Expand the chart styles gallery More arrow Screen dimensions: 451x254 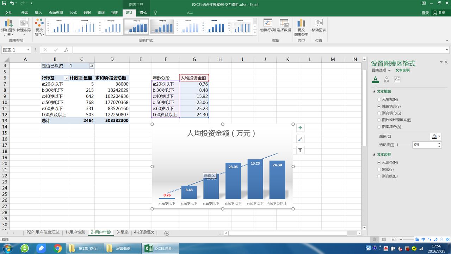coord(255,33)
